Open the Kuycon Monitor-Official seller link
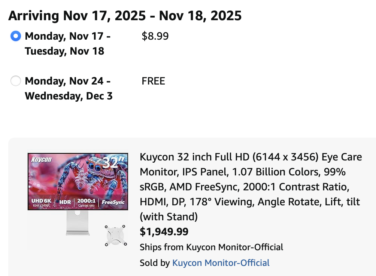376x276 pixels. 221,263
